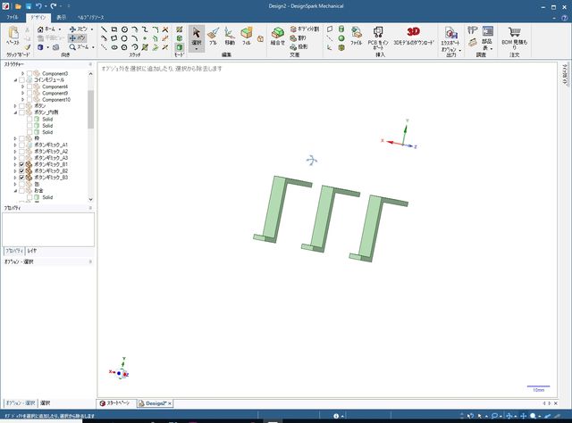Select the Line sketch tool

pyautogui.click(x=104, y=29)
